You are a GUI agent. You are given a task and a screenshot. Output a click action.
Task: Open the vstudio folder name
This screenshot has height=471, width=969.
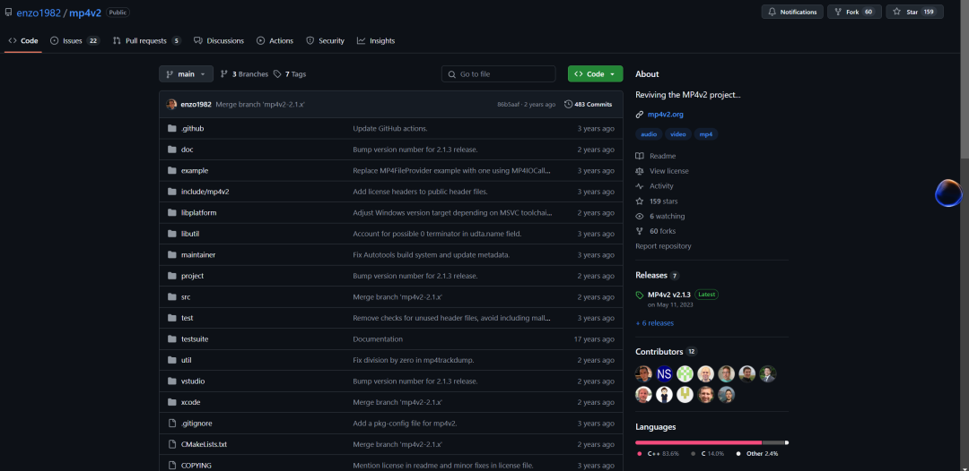pos(193,381)
